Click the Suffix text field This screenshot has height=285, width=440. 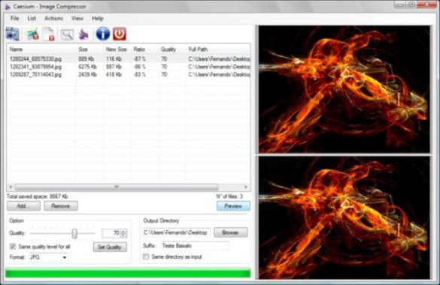195,246
